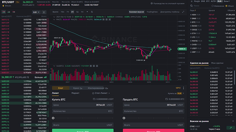The width and height of the screenshot is (236, 132).
Task: Switch to the Спот trading tab
Action: click(x=60, y=88)
